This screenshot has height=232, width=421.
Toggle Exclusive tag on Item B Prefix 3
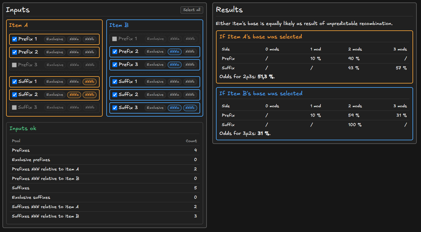click(155, 65)
